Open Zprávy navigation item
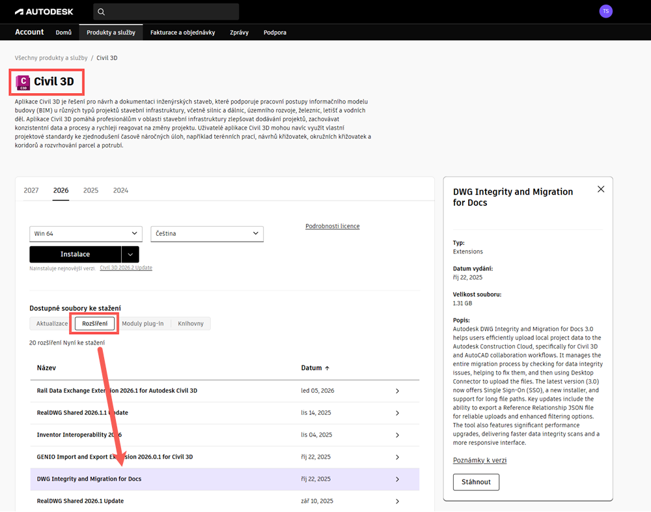Image resolution: width=651 pixels, height=512 pixels. tap(239, 33)
